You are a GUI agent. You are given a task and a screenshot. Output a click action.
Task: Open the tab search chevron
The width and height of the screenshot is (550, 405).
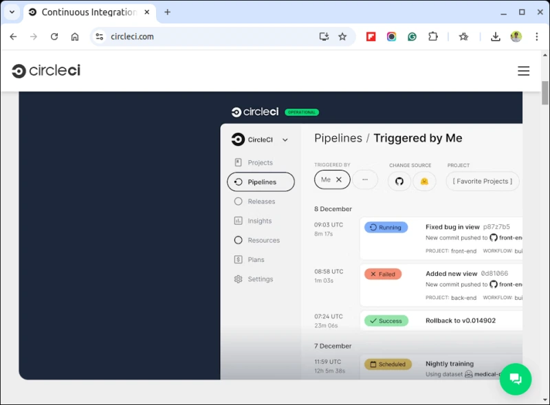[x=12, y=12]
